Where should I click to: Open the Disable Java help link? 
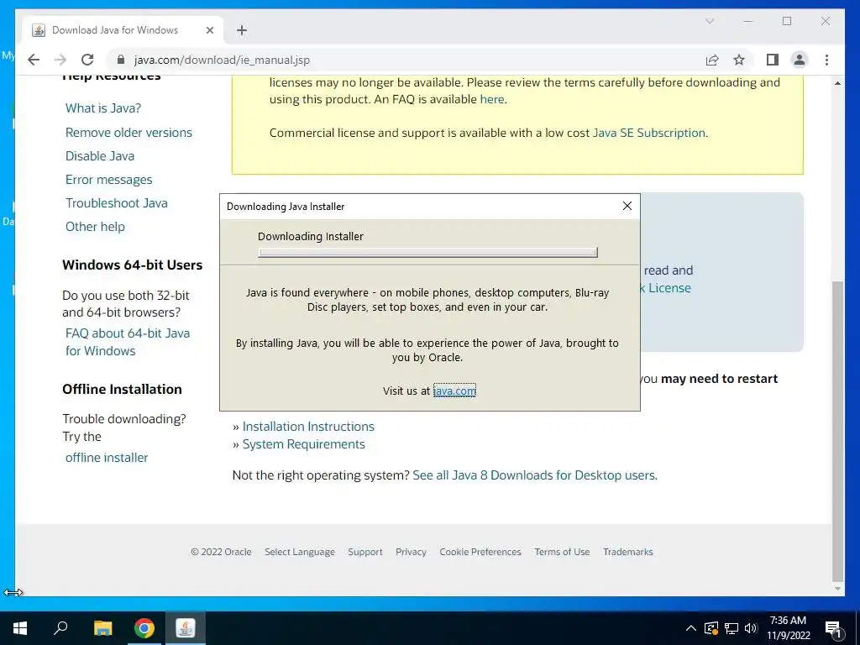[x=100, y=155]
